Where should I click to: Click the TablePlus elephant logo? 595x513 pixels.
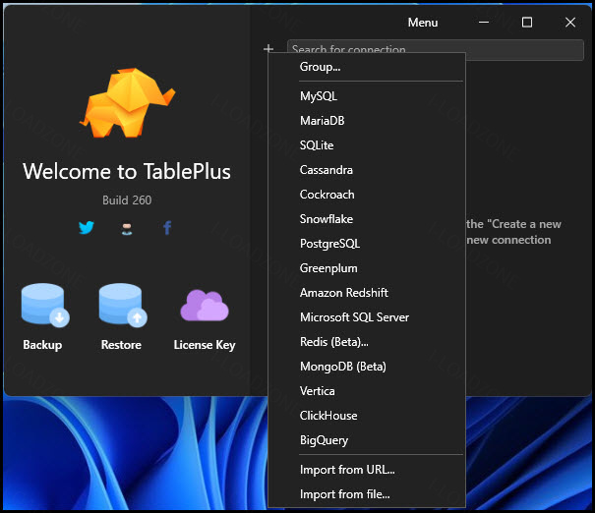(x=127, y=103)
